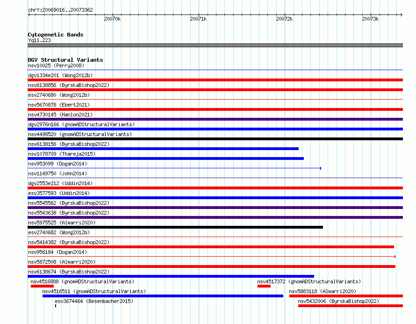Click nsv6138674 (ByrskaBishop2022) label
The width and height of the screenshot is (416, 324).
coord(69,272)
